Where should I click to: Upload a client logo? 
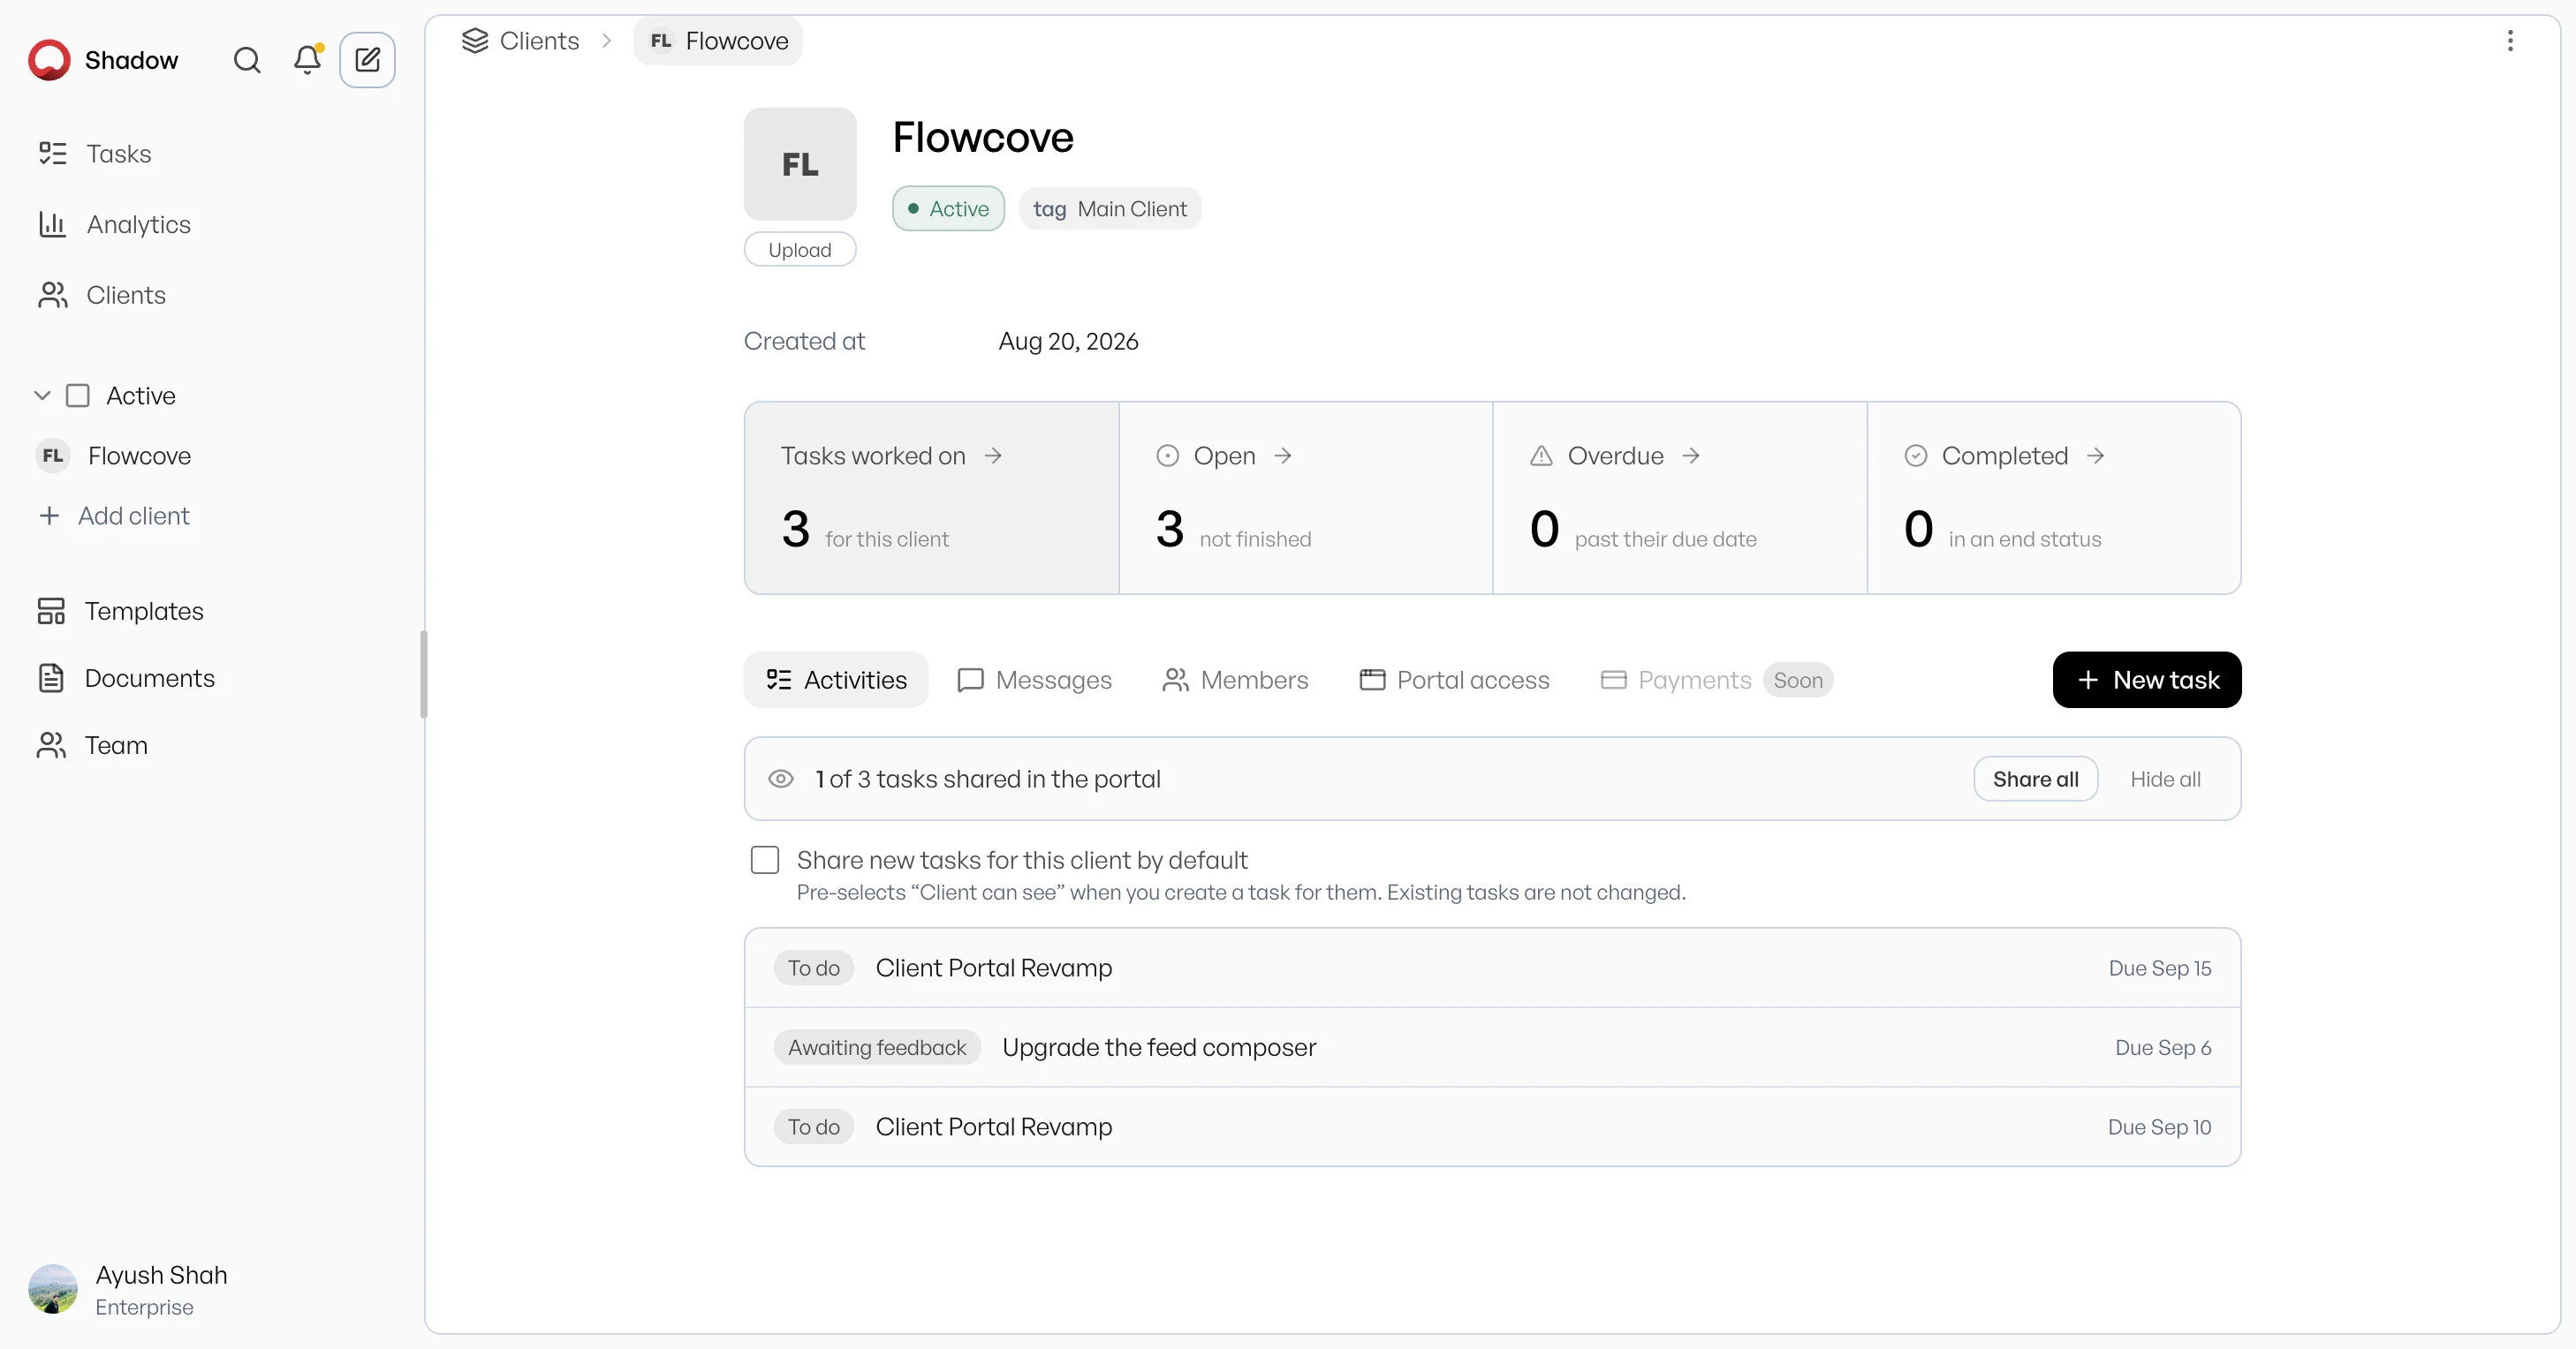799,250
